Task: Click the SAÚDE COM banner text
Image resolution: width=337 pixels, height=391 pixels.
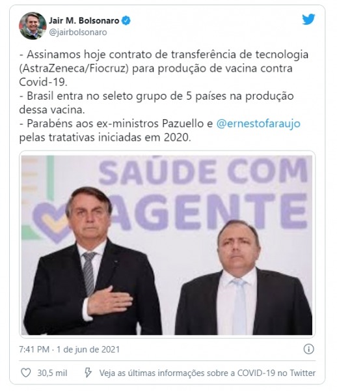Action: click(x=203, y=171)
